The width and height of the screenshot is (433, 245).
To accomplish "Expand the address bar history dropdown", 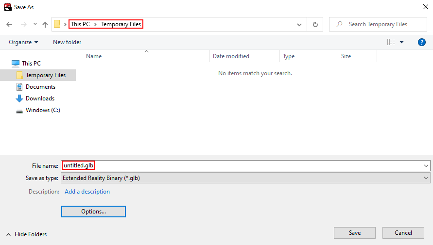I will click(x=300, y=24).
